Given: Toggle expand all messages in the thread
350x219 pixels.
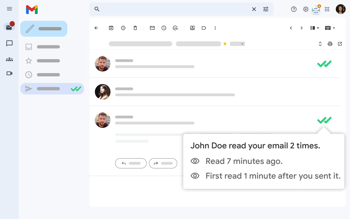Looking at the screenshot, I should [x=320, y=44].
